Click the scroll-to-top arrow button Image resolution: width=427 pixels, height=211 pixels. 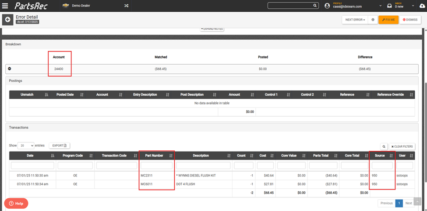417,201
